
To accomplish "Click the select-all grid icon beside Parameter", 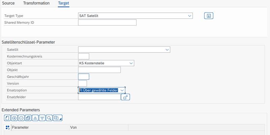I will [x=8, y=128].
